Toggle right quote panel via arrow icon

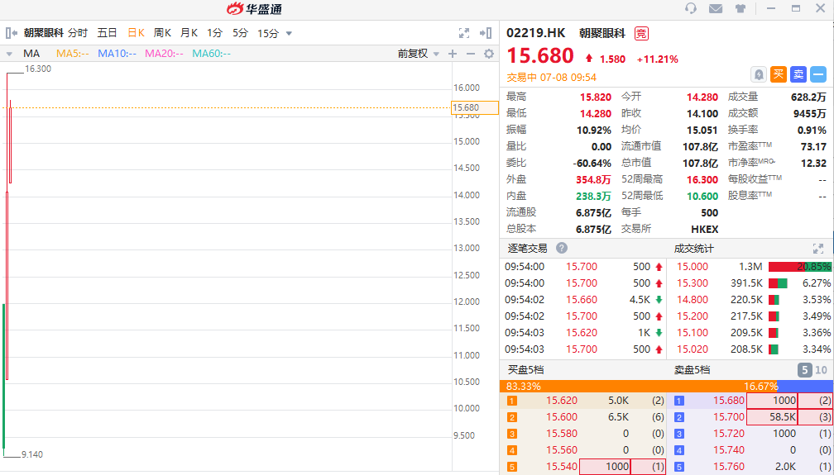coord(486,33)
